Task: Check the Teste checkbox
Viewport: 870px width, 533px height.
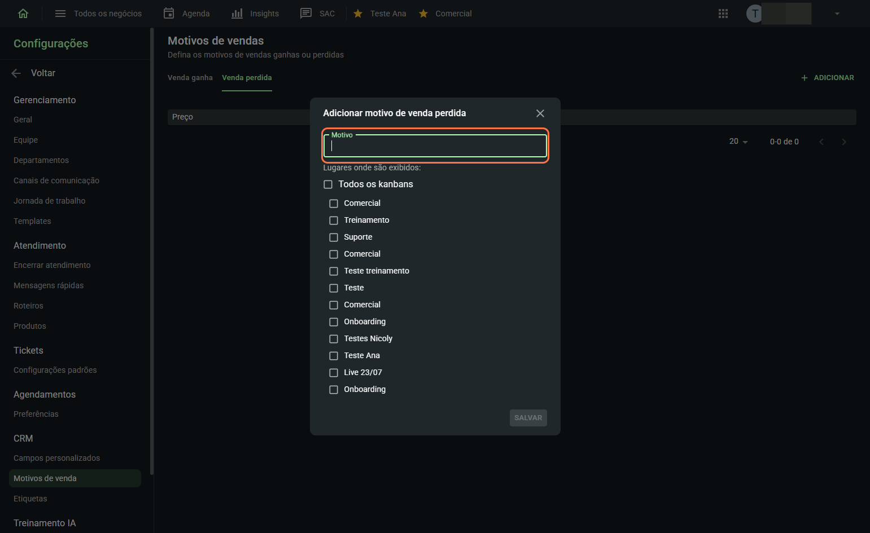Action: click(x=334, y=288)
